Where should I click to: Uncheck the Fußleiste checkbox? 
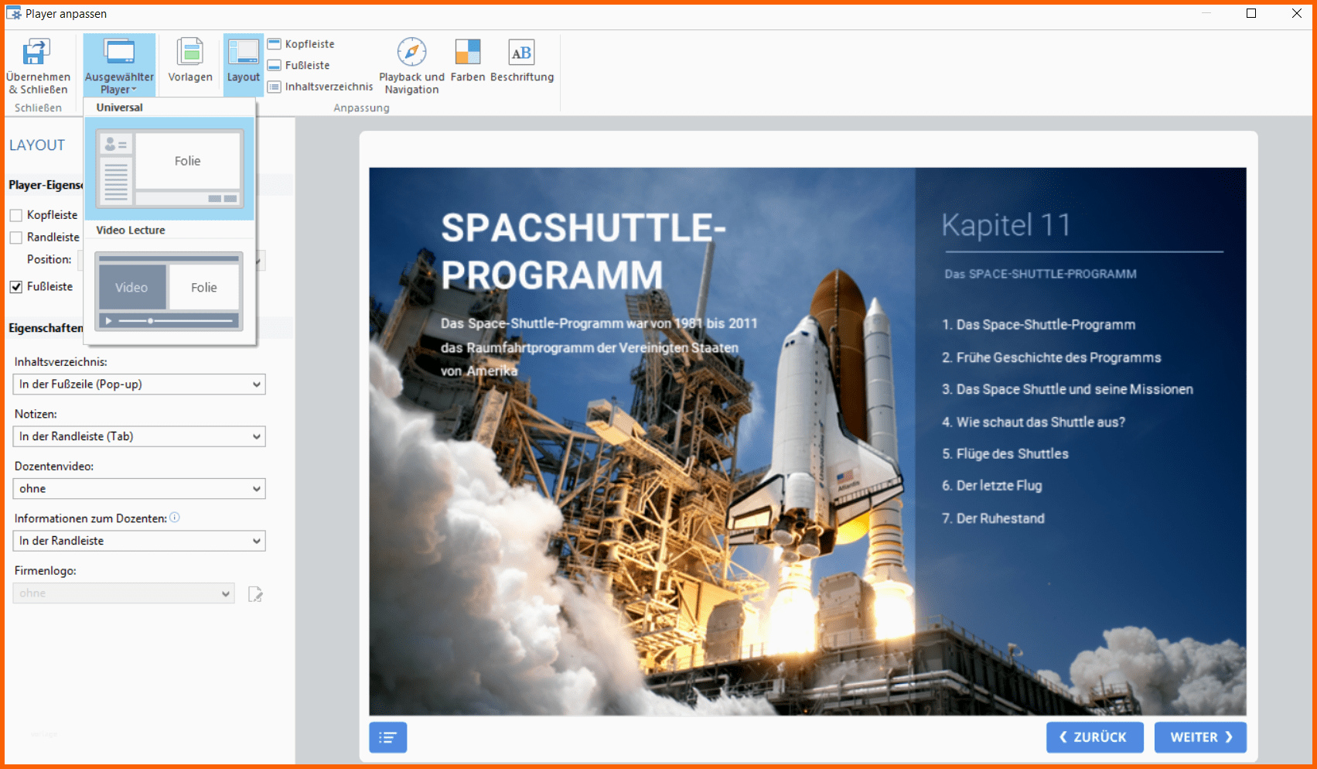16,287
